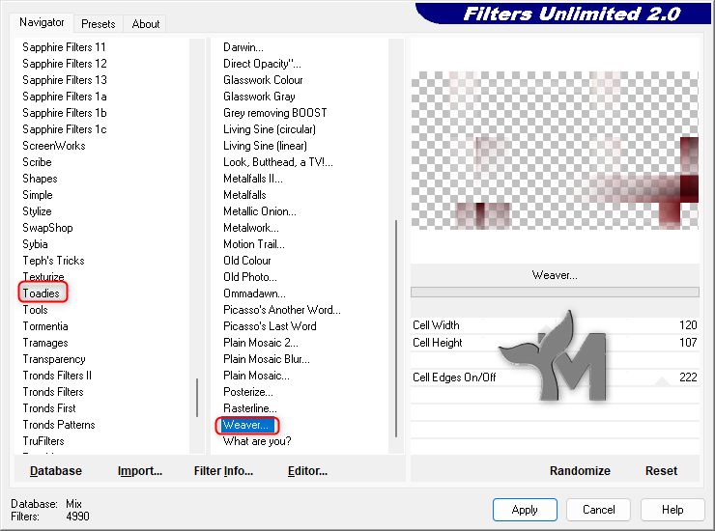Click Randomize to shuffle settings
The width and height of the screenshot is (715, 531).
pos(580,470)
